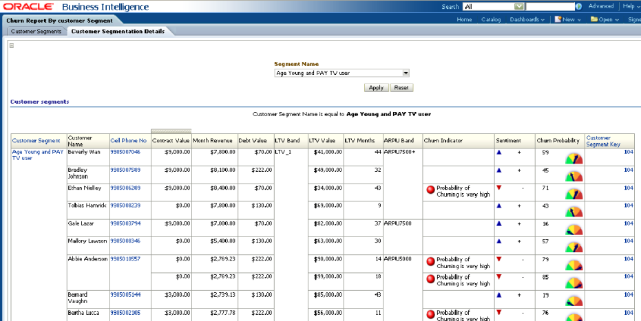Open the Segment Name dropdown
The image size is (641, 321).
pyautogui.click(x=406, y=72)
